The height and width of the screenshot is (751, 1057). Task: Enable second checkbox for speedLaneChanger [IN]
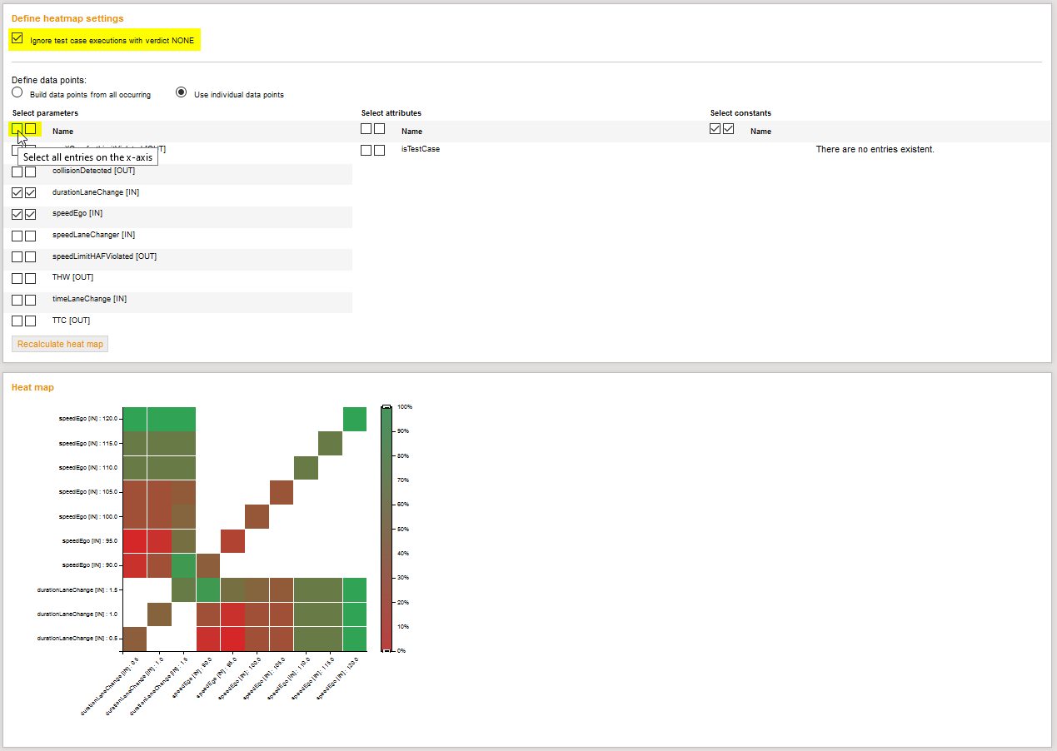click(31, 236)
